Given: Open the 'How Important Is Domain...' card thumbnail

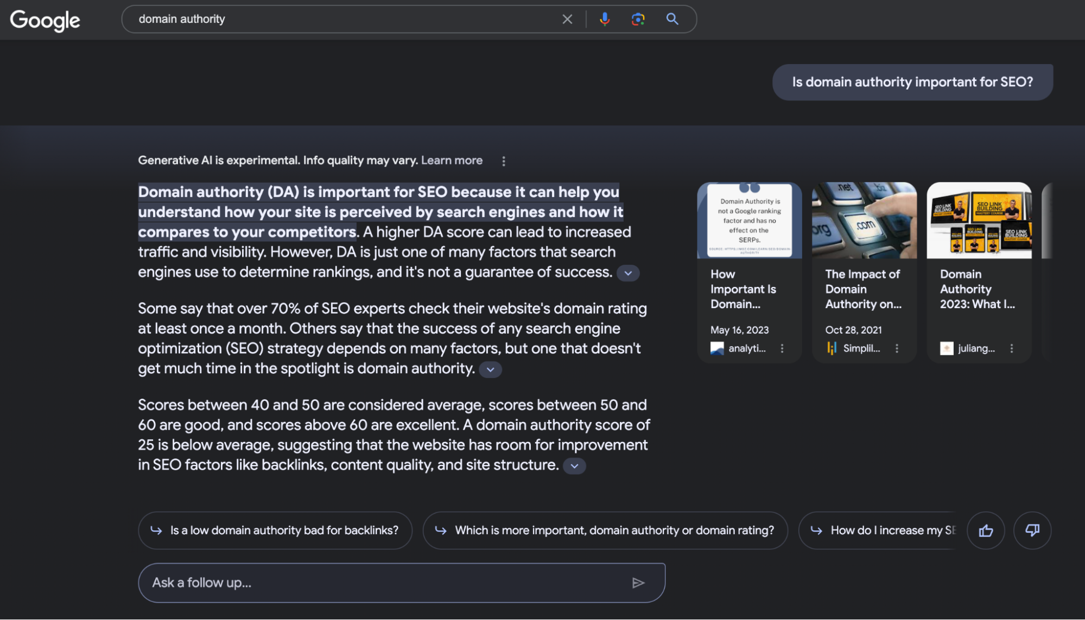Looking at the screenshot, I should (749, 221).
